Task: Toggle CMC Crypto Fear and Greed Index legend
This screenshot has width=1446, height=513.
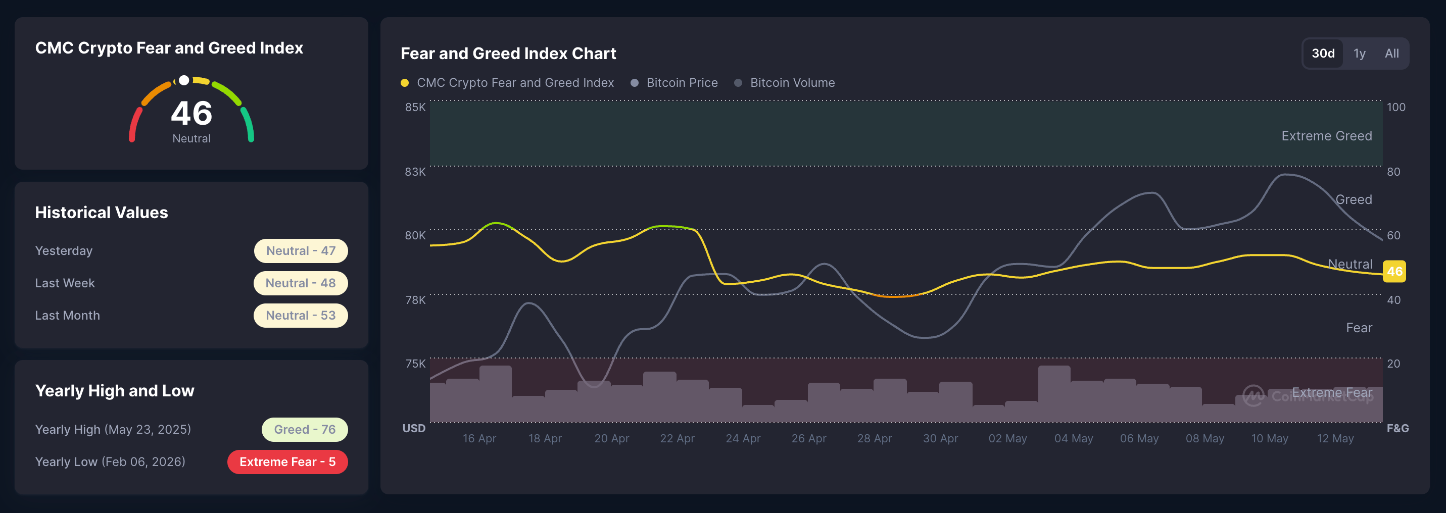Action: [507, 82]
